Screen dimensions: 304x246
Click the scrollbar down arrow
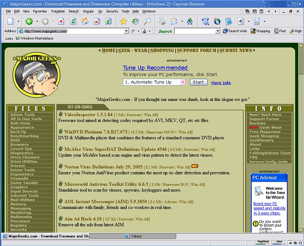coord(301,230)
